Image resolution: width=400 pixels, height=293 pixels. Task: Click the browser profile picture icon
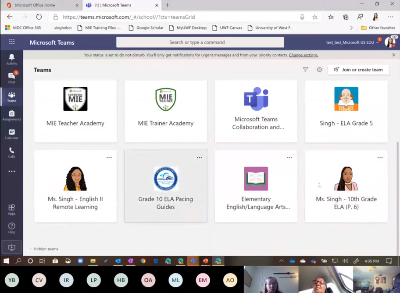(375, 17)
